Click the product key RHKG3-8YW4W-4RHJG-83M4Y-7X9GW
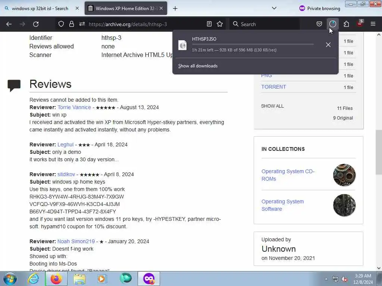The image size is (382, 286). pos(77,197)
